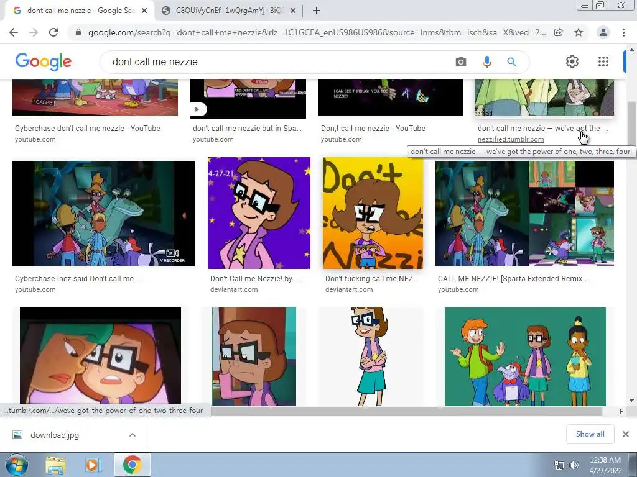Open the 'Cyberchase Inez said Don't call me' thumbnail
The height and width of the screenshot is (477, 637).
[104, 214]
